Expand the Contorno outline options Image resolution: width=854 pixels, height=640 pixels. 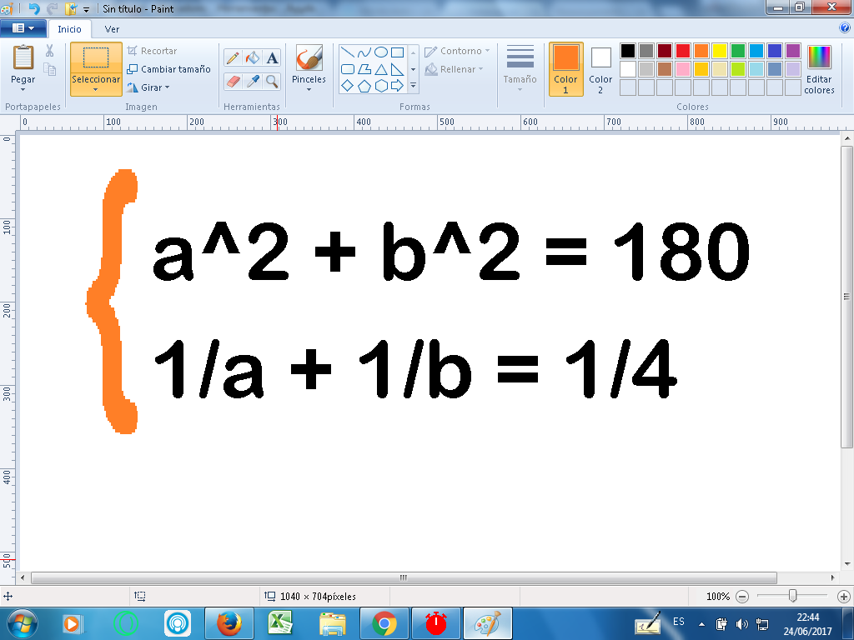tap(457, 51)
